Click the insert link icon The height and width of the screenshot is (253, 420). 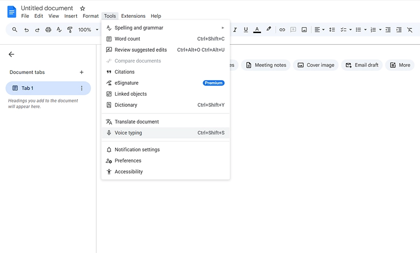[282, 30]
